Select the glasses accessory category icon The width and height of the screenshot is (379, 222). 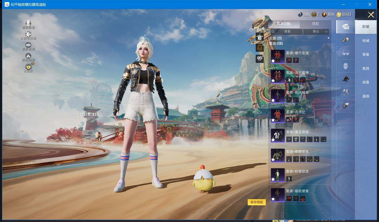pos(345,53)
